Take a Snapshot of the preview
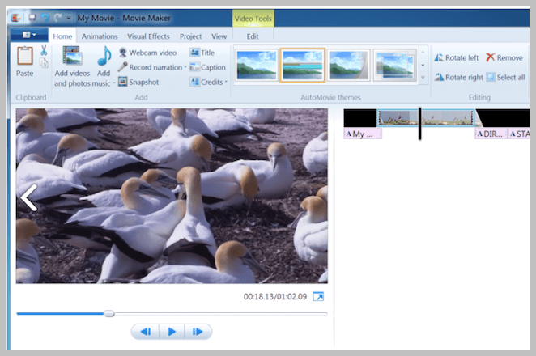The width and height of the screenshot is (536, 356). tap(138, 82)
